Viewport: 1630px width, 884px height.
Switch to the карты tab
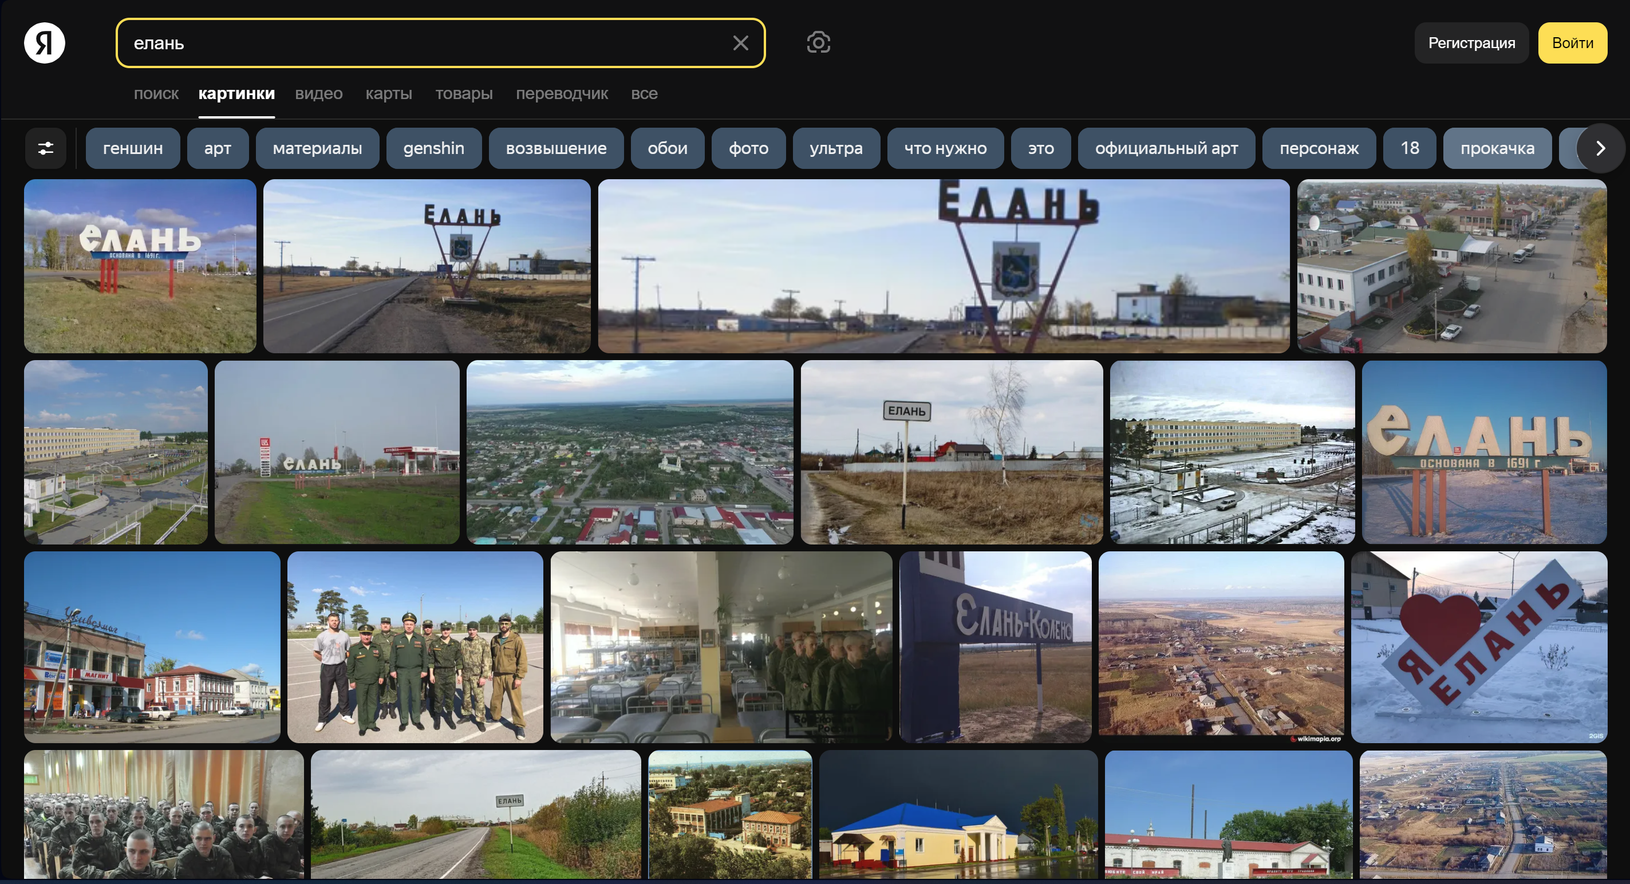click(389, 94)
